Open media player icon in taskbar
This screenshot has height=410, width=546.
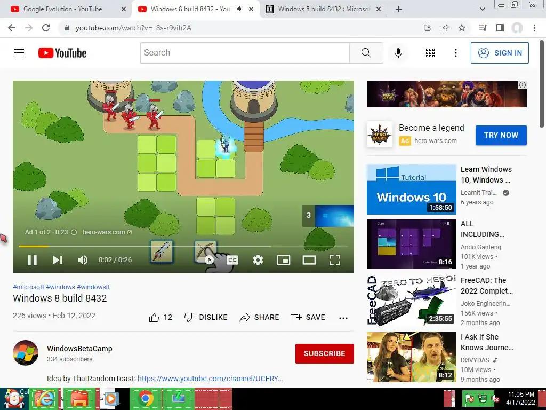(x=111, y=398)
